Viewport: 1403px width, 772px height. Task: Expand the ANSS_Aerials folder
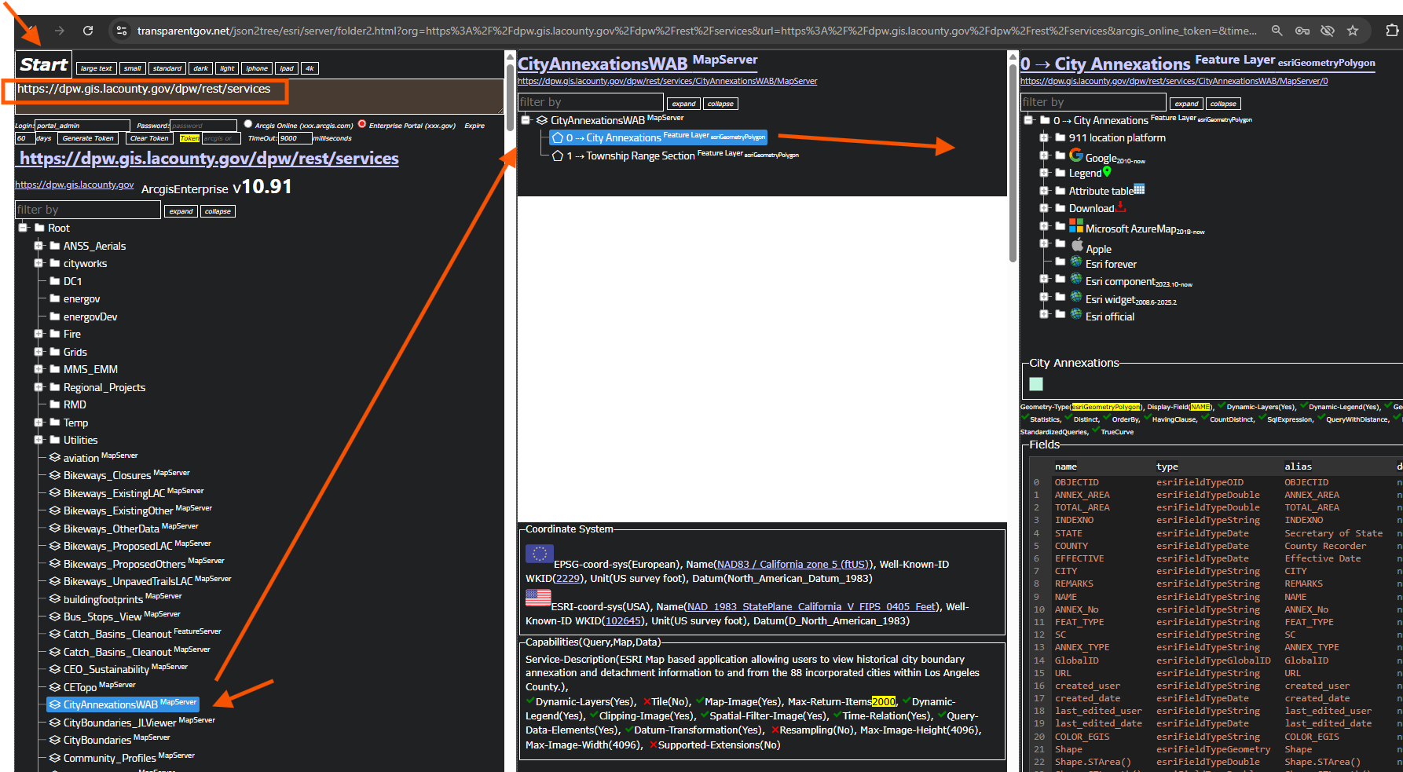tap(38, 246)
